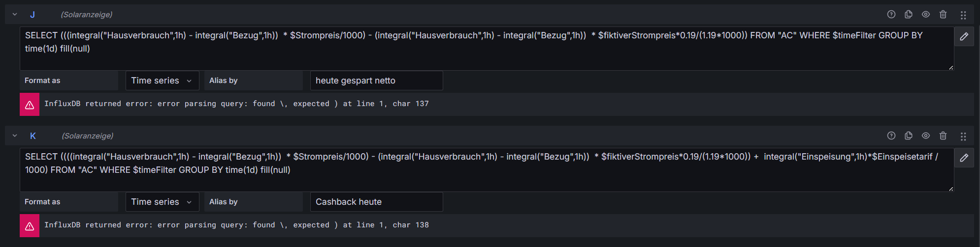Open help for query K
980x247 pixels.
(891, 136)
